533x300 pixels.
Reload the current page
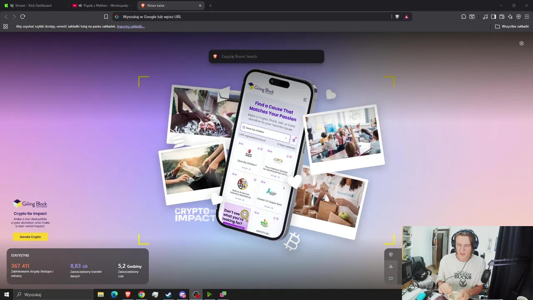(x=22, y=17)
